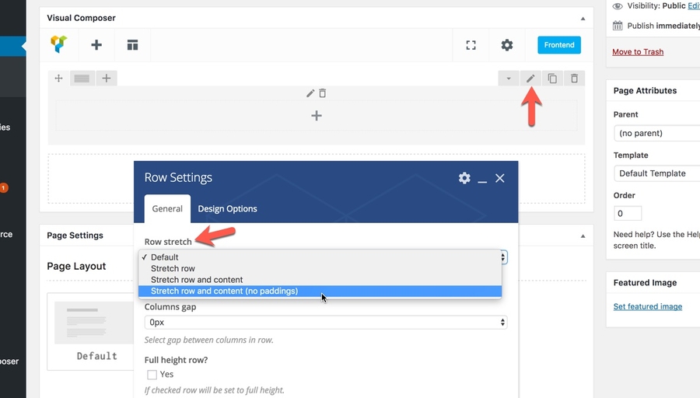
Task: Check the Full height row Yes checkbox
Action: pyautogui.click(x=152, y=375)
